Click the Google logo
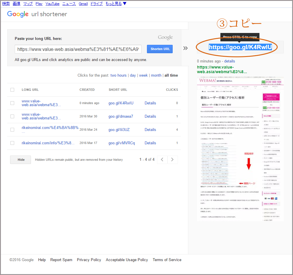Screen dimensions: 293x275 coord(18,14)
